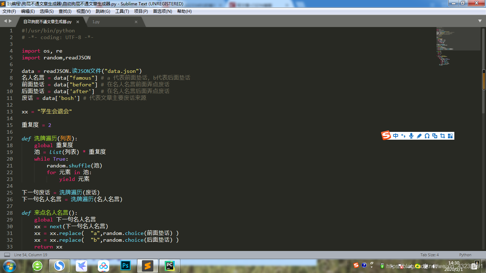Viewport: 486px width, 273px height.
Task: Switch to Sublime Text taskbar icon
Action: point(148,266)
